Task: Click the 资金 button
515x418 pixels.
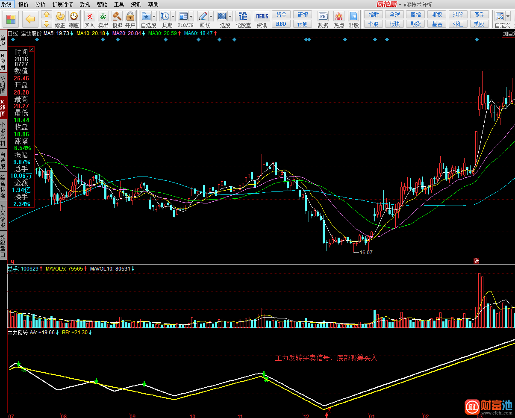Action: point(281,15)
